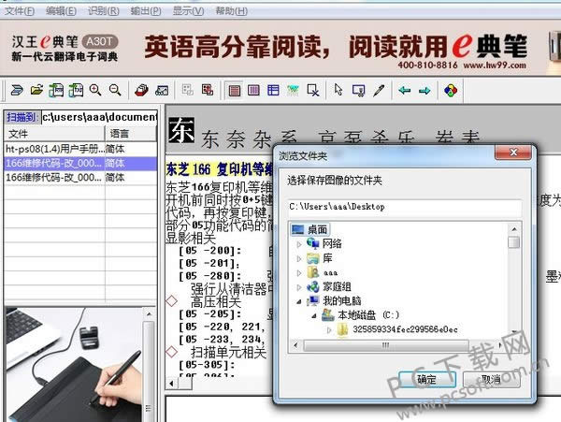Image resolution: width=561 pixels, height=422 pixels.
Task: Select the highlighted 166维修代码-改_000 row
Action: [80, 164]
